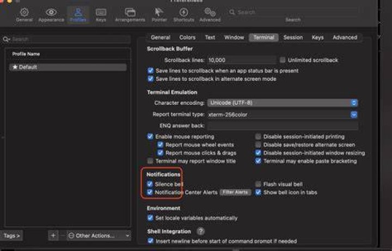
Task: Switch to the Colors tab
Action: pos(187,37)
